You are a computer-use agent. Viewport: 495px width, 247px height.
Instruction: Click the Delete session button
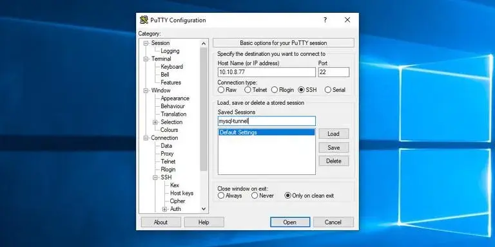(334, 161)
